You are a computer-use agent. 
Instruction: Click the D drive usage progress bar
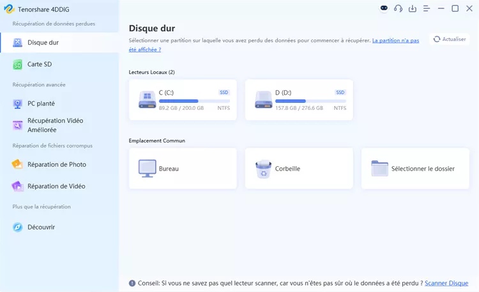(310, 101)
